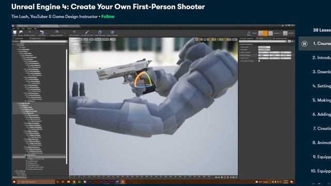Pause the course video with pause icon
The height and width of the screenshot is (186, 331).
(x=305, y=43)
